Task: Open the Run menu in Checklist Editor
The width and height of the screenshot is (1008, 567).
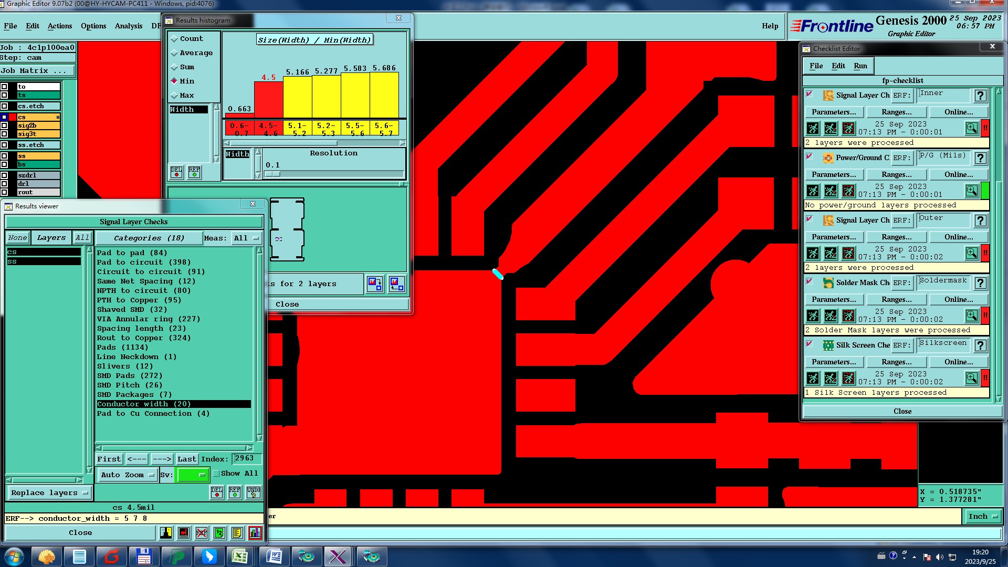Action: point(860,66)
